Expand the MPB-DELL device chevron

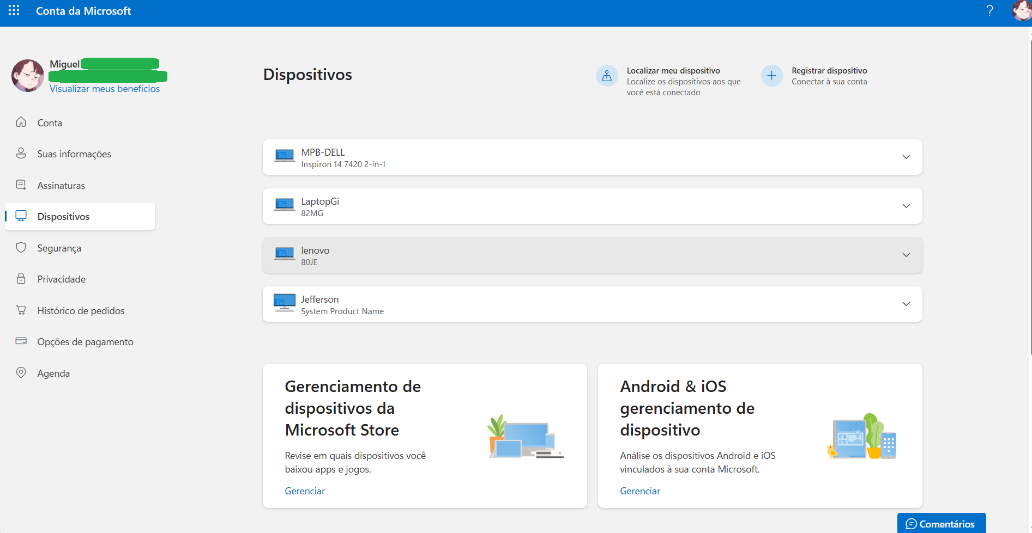tap(906, 157)
